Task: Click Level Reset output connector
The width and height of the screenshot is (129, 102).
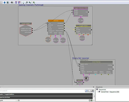Action: (x=32, y=32)
